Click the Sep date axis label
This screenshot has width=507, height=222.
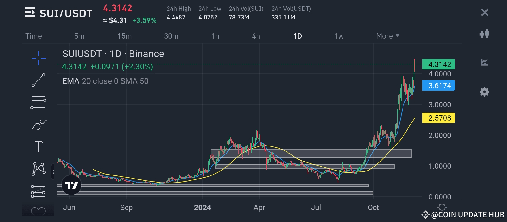126,208
